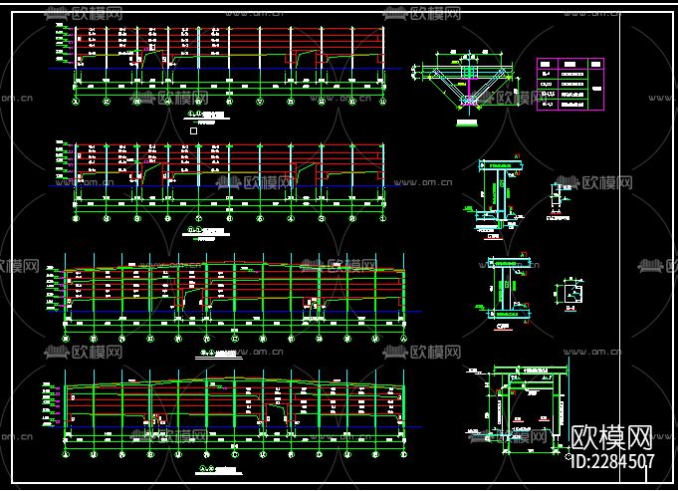This screenshot has width=678, height=491.
Task: Select the third elevation with curved roofline
Action: 234,307
